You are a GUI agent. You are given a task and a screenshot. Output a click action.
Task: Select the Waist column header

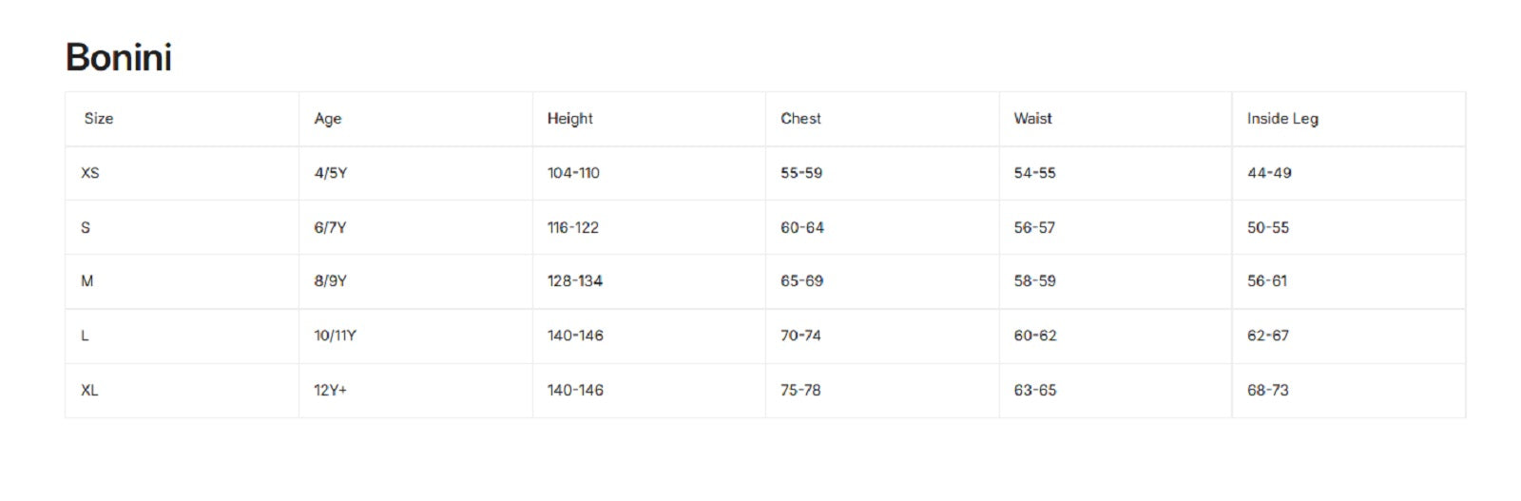click(x=1033, y=119)
